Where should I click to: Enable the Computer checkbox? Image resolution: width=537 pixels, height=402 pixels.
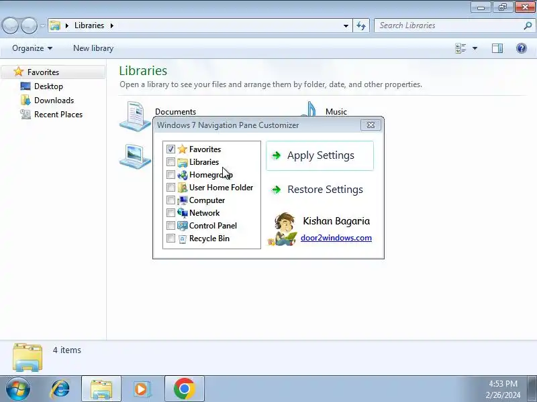[x=170, y=200]
